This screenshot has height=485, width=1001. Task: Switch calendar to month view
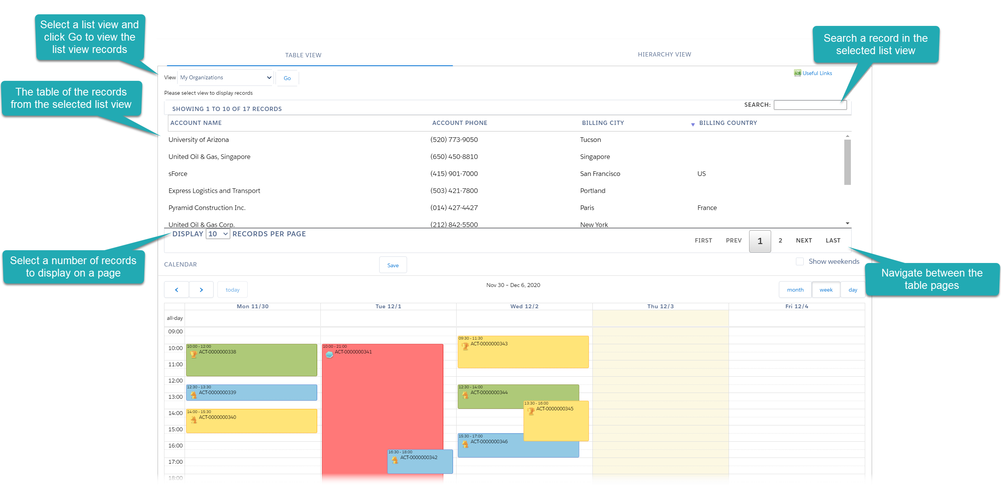click(795, 289)
